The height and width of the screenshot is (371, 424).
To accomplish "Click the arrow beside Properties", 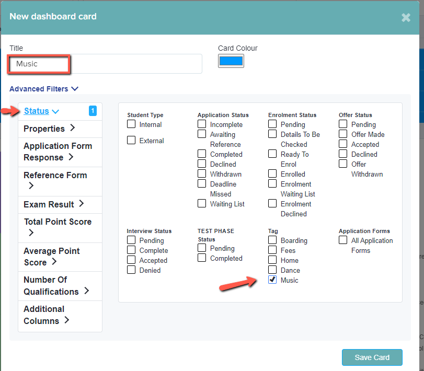I will tap(73, 127).
